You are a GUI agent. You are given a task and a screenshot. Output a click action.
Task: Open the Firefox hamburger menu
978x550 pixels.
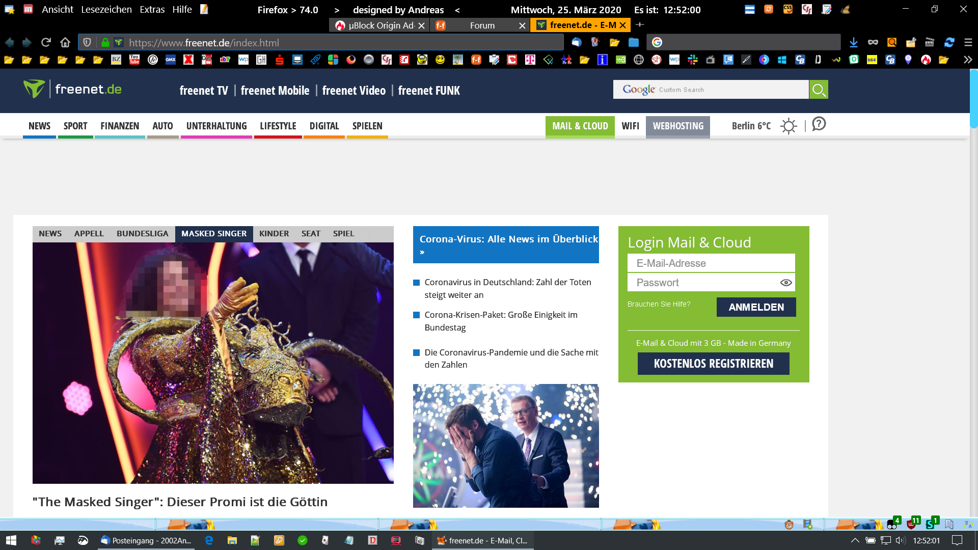click(968, 42)
